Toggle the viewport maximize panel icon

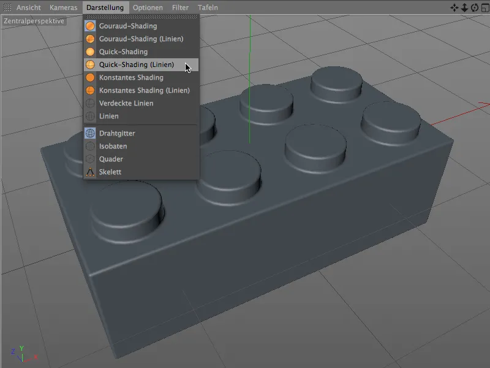tap(485, 7)
